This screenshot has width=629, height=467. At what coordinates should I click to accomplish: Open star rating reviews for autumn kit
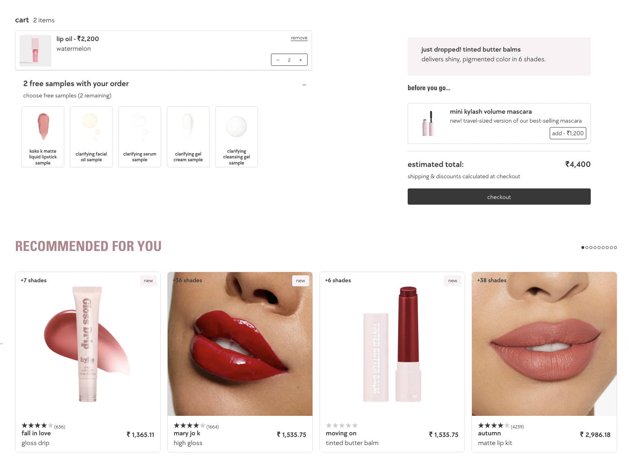tap(501, 426)
